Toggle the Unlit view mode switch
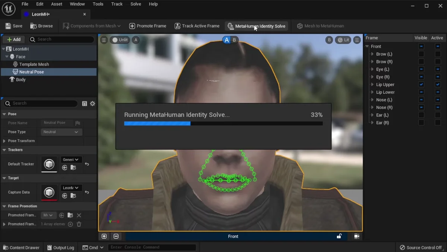 point(120,40)
